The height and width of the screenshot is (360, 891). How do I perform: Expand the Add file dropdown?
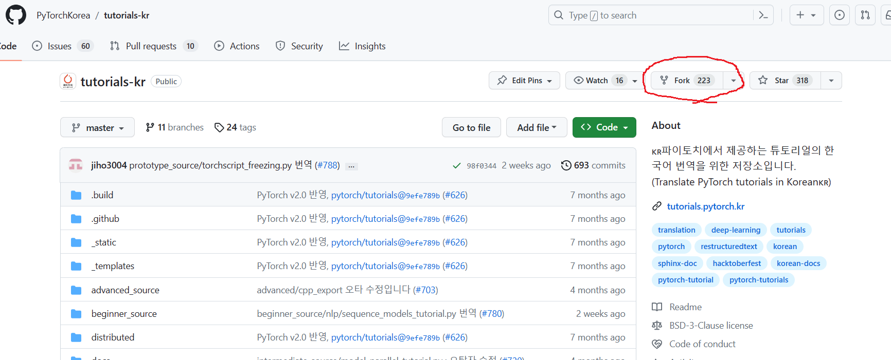tap(537, 127)
